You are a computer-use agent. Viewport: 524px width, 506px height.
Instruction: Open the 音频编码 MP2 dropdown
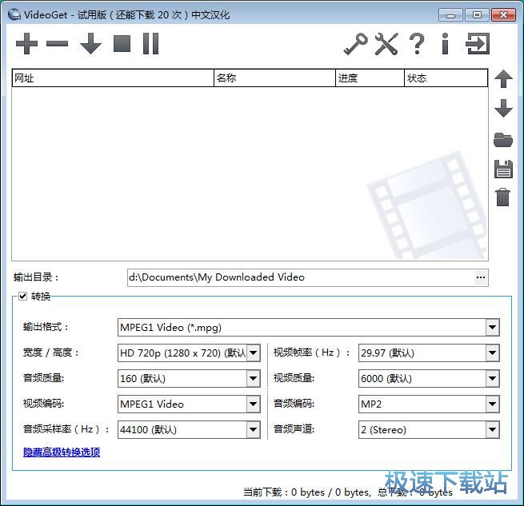tap(492, 404)
